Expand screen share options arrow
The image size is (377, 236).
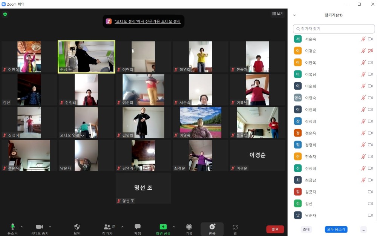click(174, 227)
